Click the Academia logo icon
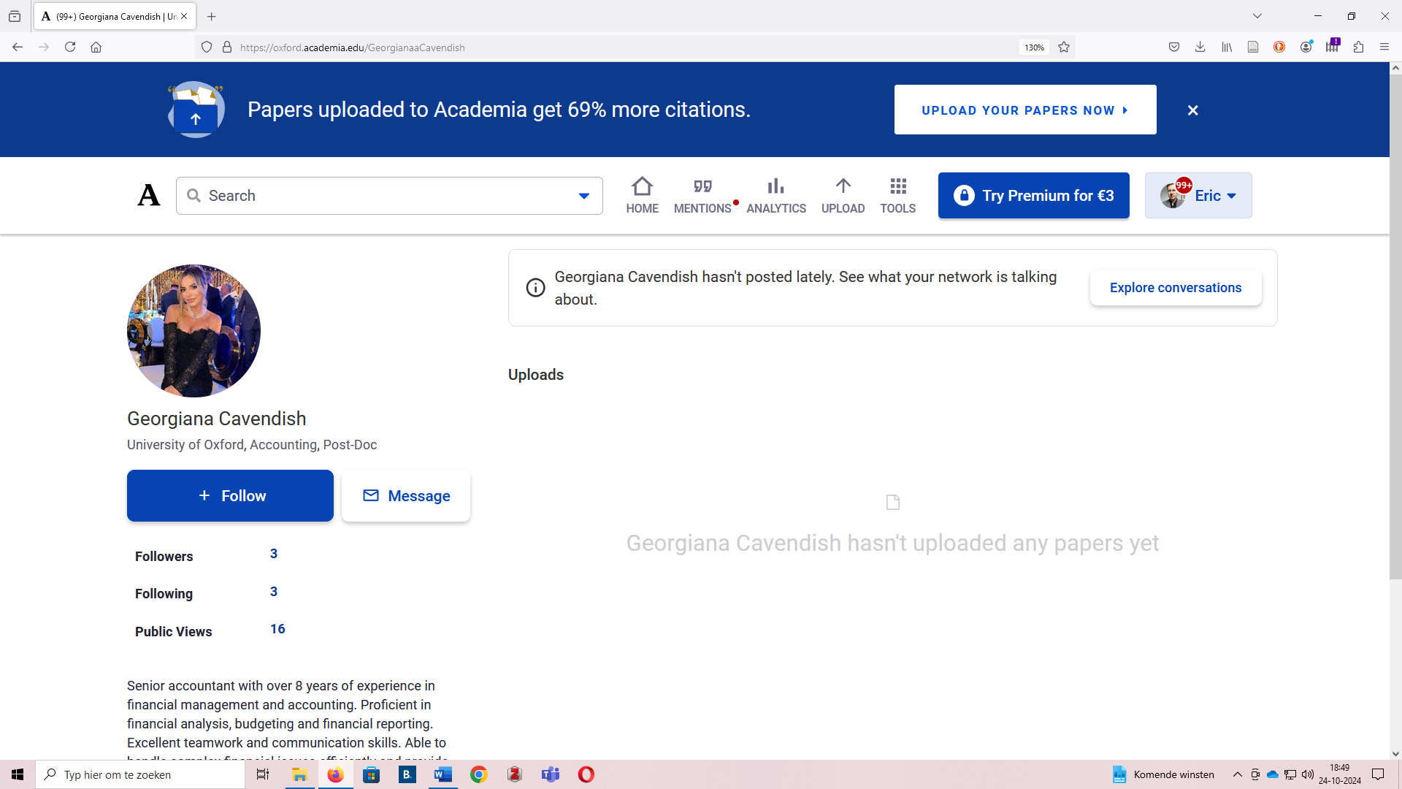Viewport: 1402px width, 789px height. [x=149, y=195]
